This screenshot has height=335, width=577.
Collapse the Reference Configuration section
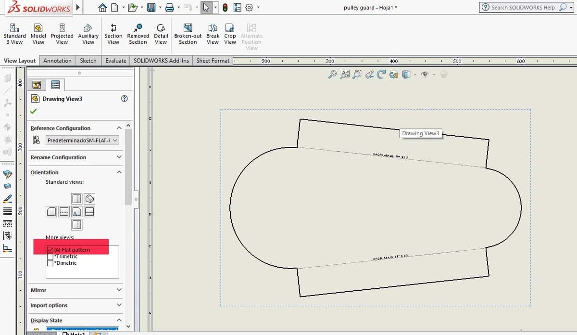119,128
